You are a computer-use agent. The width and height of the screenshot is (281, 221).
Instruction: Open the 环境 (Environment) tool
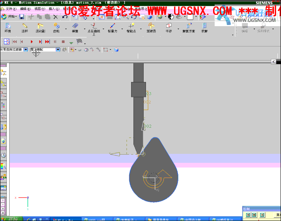point(8,28)
